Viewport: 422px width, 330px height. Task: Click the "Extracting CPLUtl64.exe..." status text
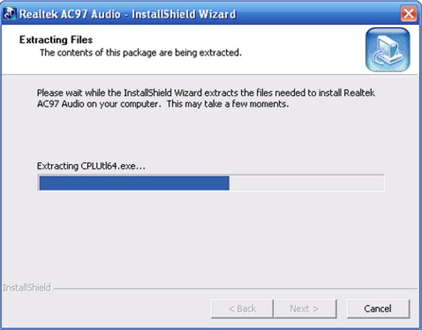[x=91, y=166]
